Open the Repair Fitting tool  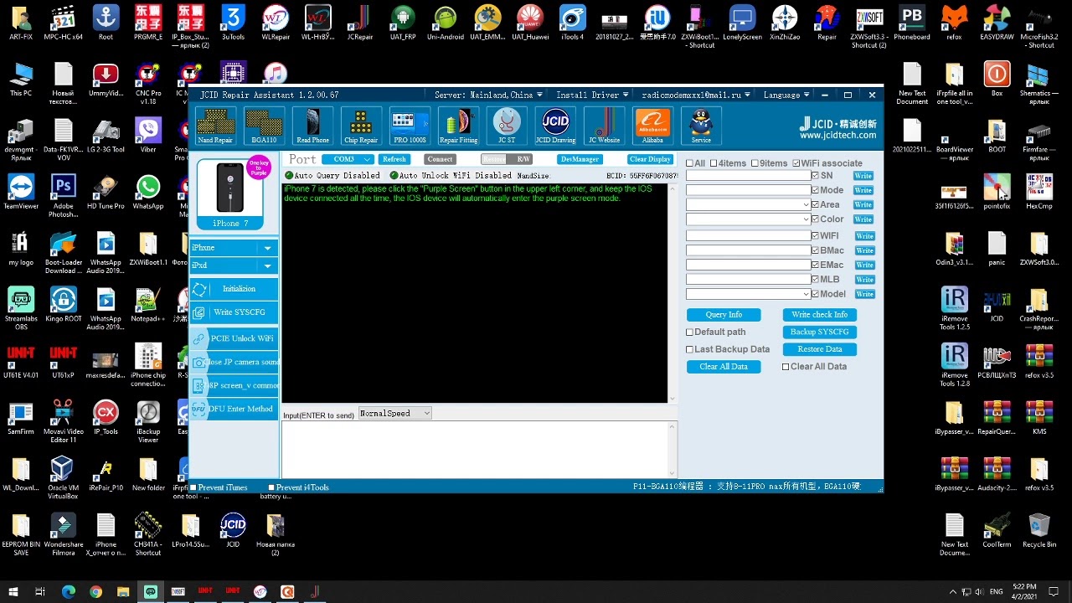pos(458,126)
